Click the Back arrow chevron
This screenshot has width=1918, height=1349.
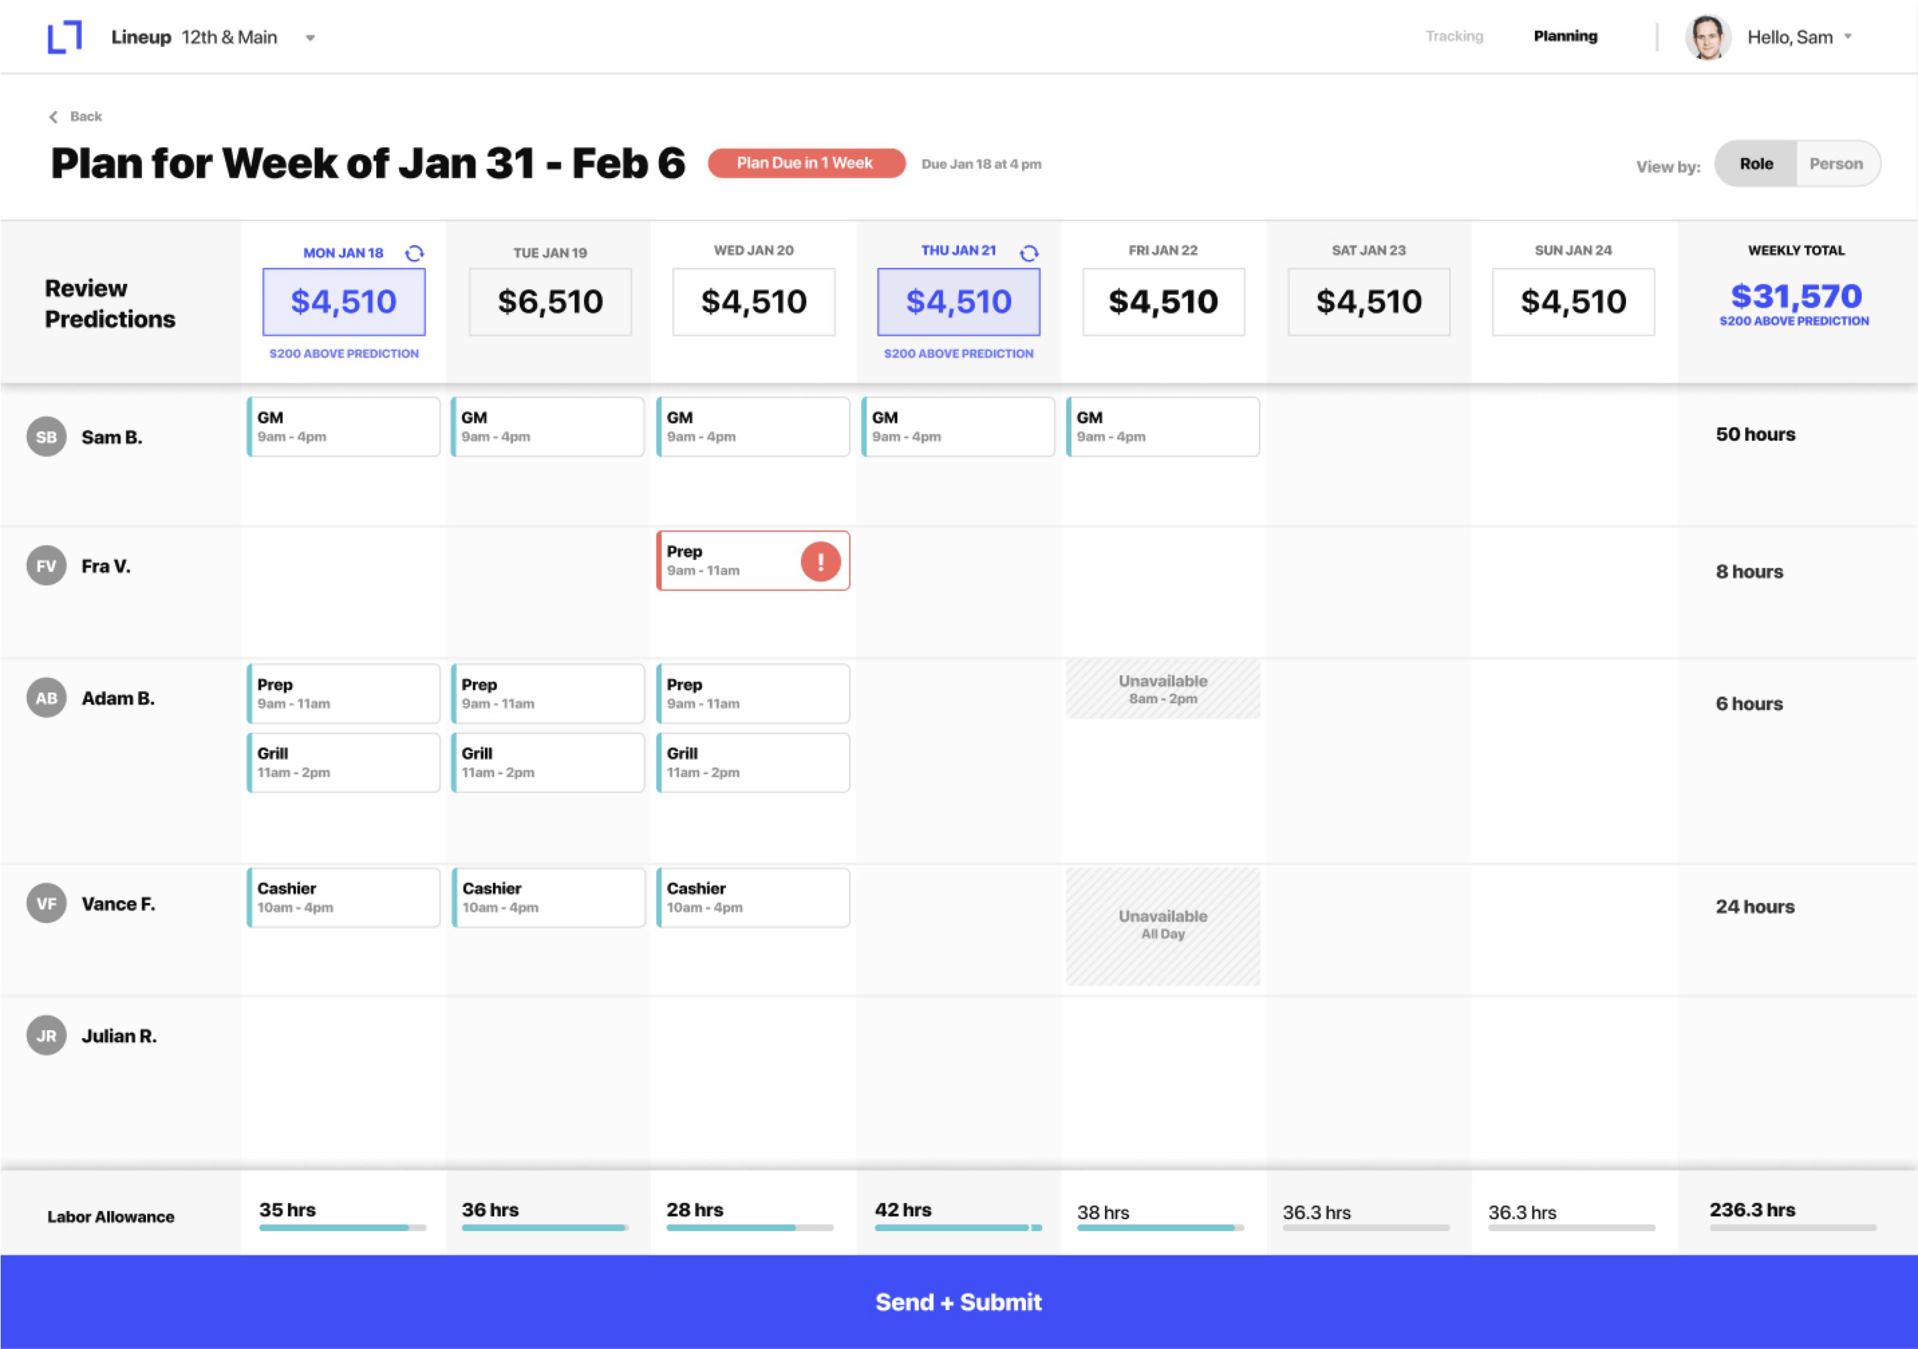[x=54, y=117]
